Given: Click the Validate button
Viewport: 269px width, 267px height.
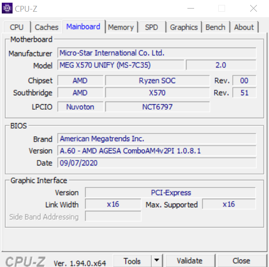Looking at the screenshot, I should [190, 261].
